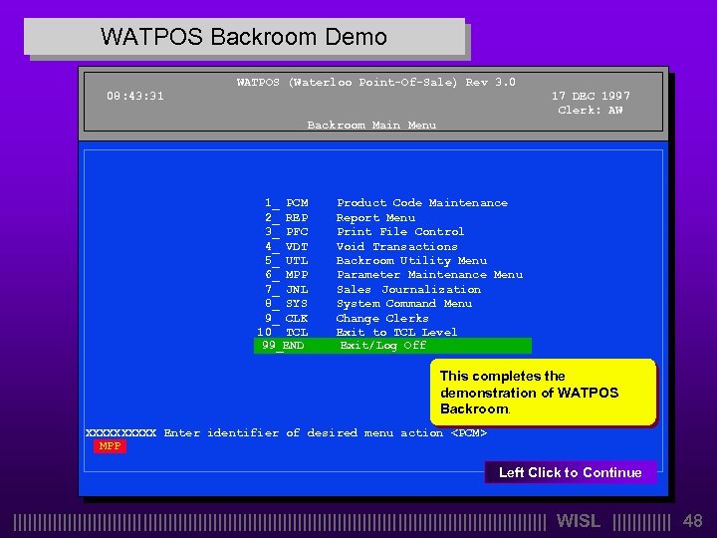Click the WISL footer label
The height and width of the screenshot is (538, 717).
(578, 521)
